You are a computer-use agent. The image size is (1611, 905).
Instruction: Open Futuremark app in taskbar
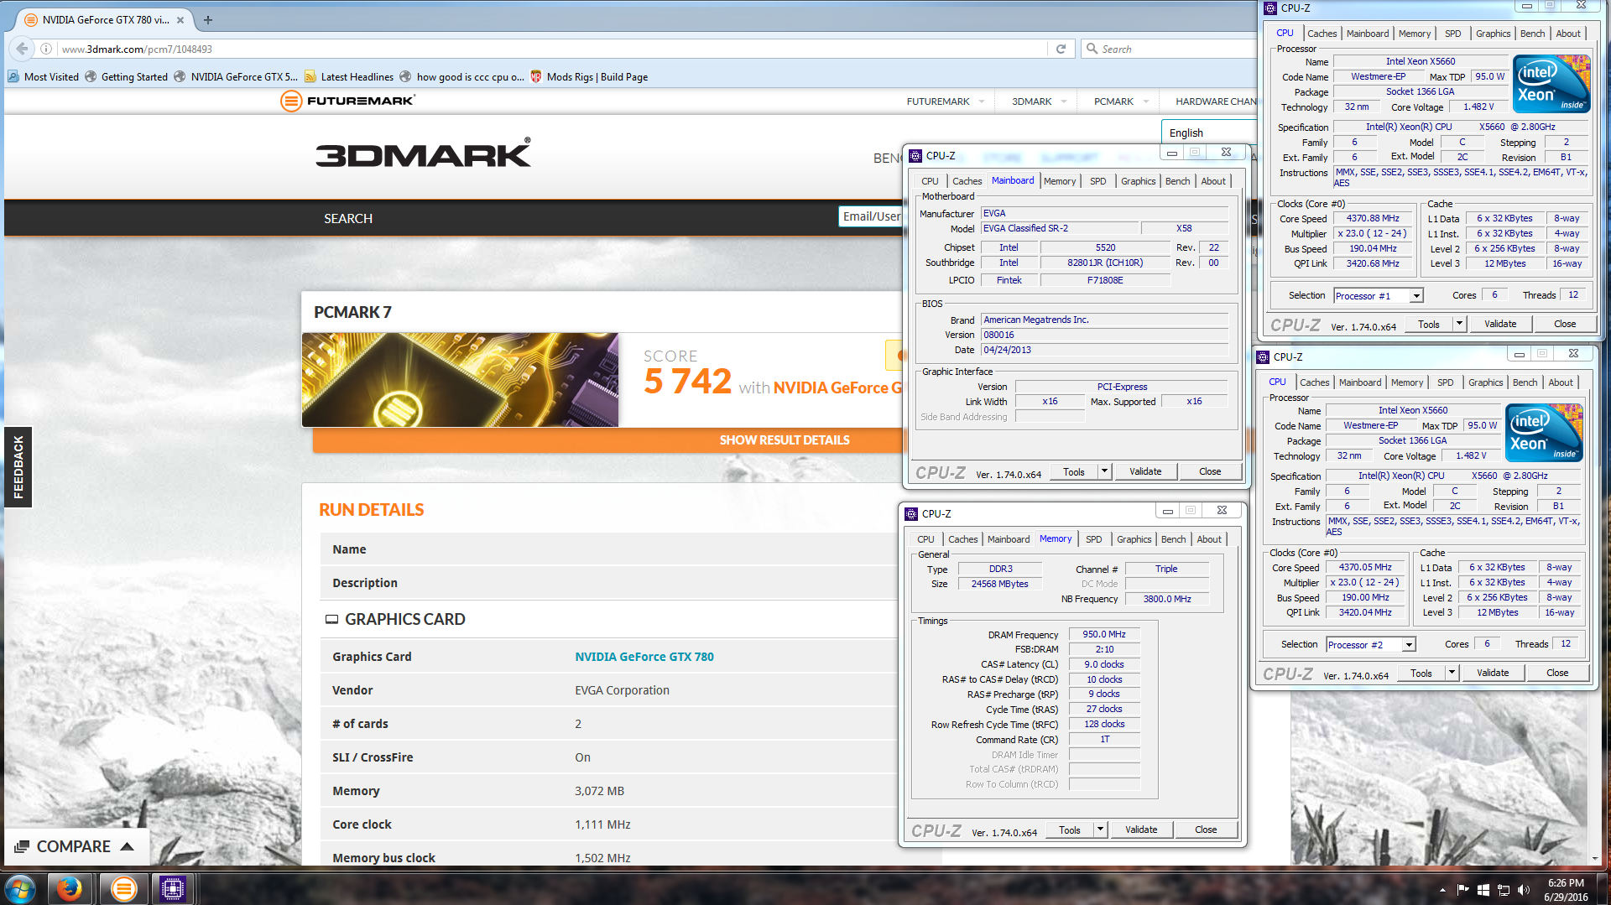pos(123,888)
